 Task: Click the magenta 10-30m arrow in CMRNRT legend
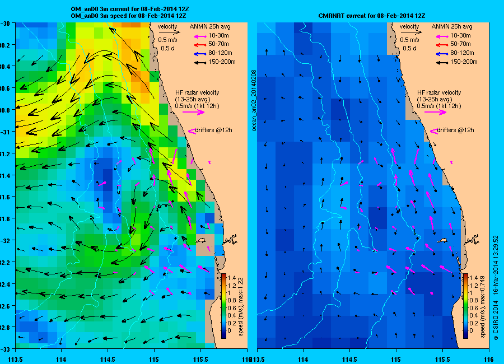coord(442,36)
